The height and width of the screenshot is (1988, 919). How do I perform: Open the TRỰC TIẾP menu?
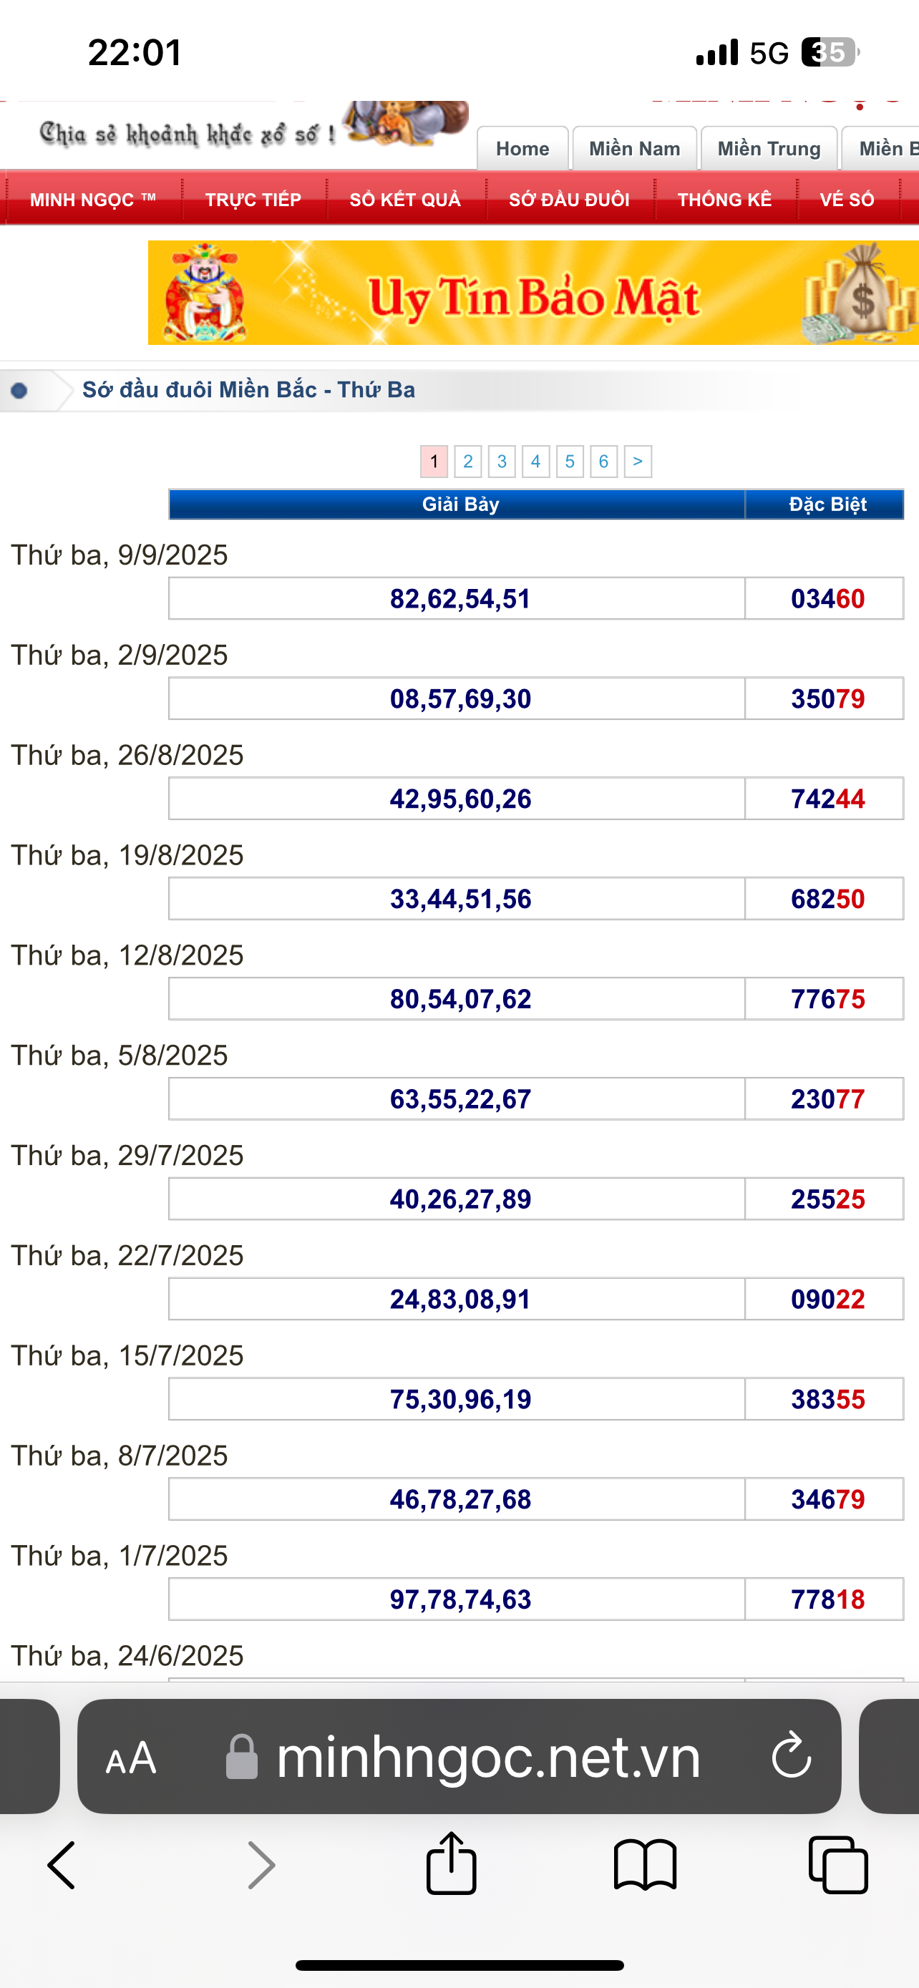(x=253, y=200)
